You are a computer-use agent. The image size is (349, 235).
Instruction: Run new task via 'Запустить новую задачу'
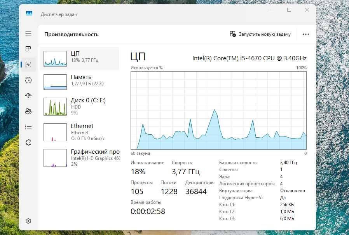click(260, 34)
